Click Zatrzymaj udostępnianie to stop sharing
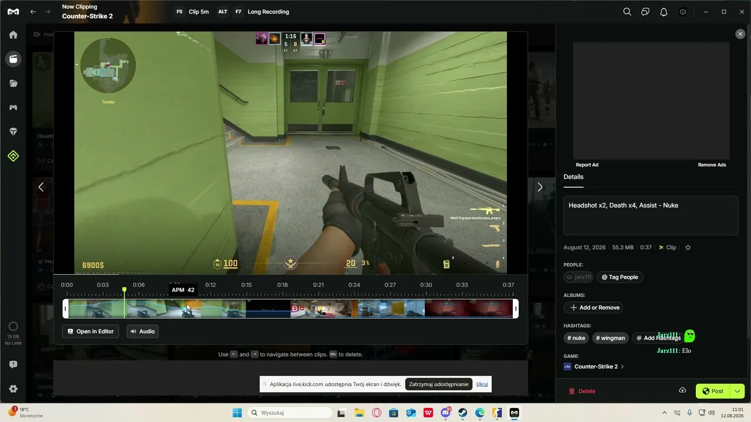Screen dimensions: 751x422 point(439,384)
